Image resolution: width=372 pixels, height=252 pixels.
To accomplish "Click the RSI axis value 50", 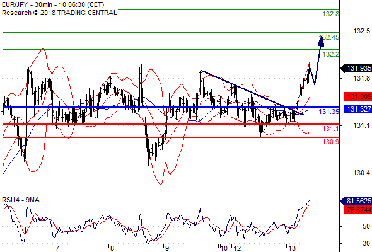I will tap(366, 226).
